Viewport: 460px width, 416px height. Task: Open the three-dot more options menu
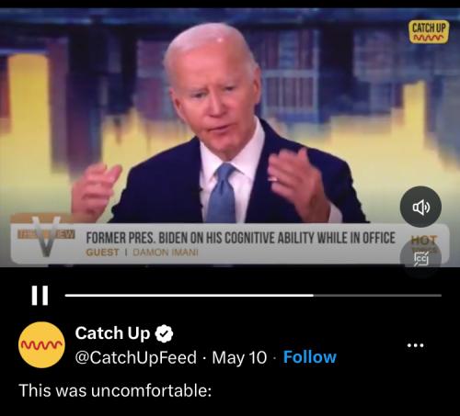click(x=415, y=345)
